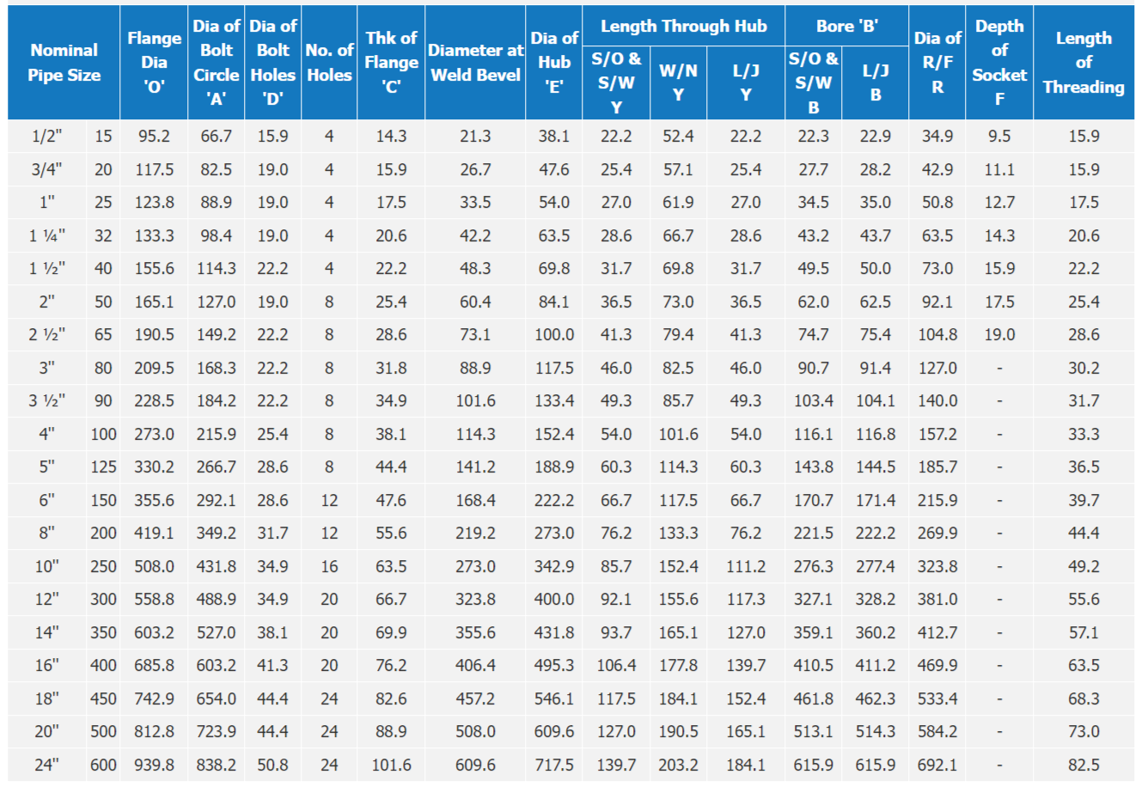The width and height of the screenshot is (1142, 787).
Task: Click the value 133.3 in 1 ¼" row
Action: [155, 236]
